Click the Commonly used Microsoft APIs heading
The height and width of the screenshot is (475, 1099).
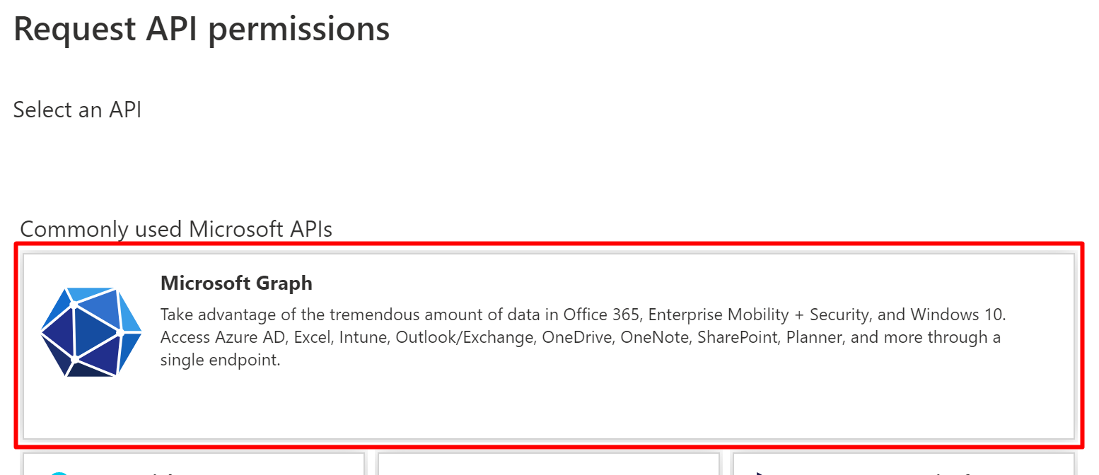(x=175, y=228)
